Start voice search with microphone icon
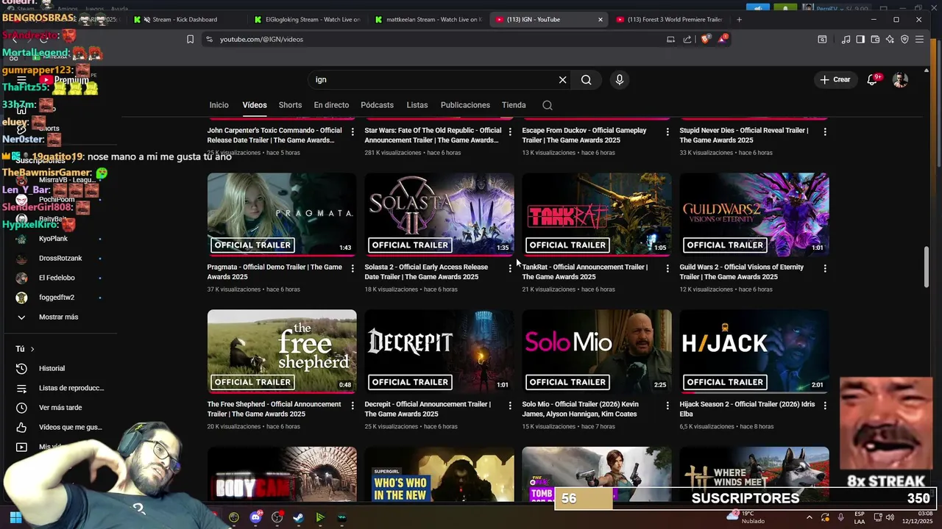Viewport: 942px width, 529px height. tap(619, 79)
